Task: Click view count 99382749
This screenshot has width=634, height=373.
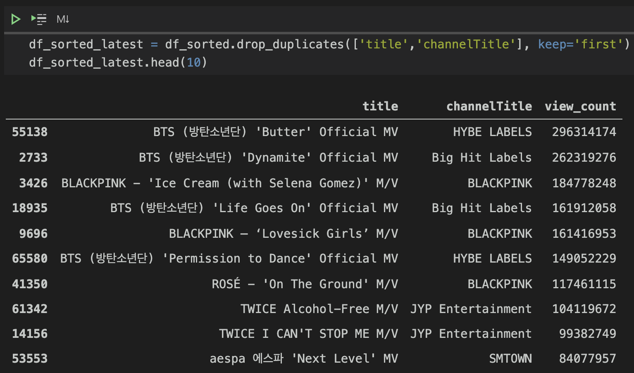Action: (x=588, y=334)
